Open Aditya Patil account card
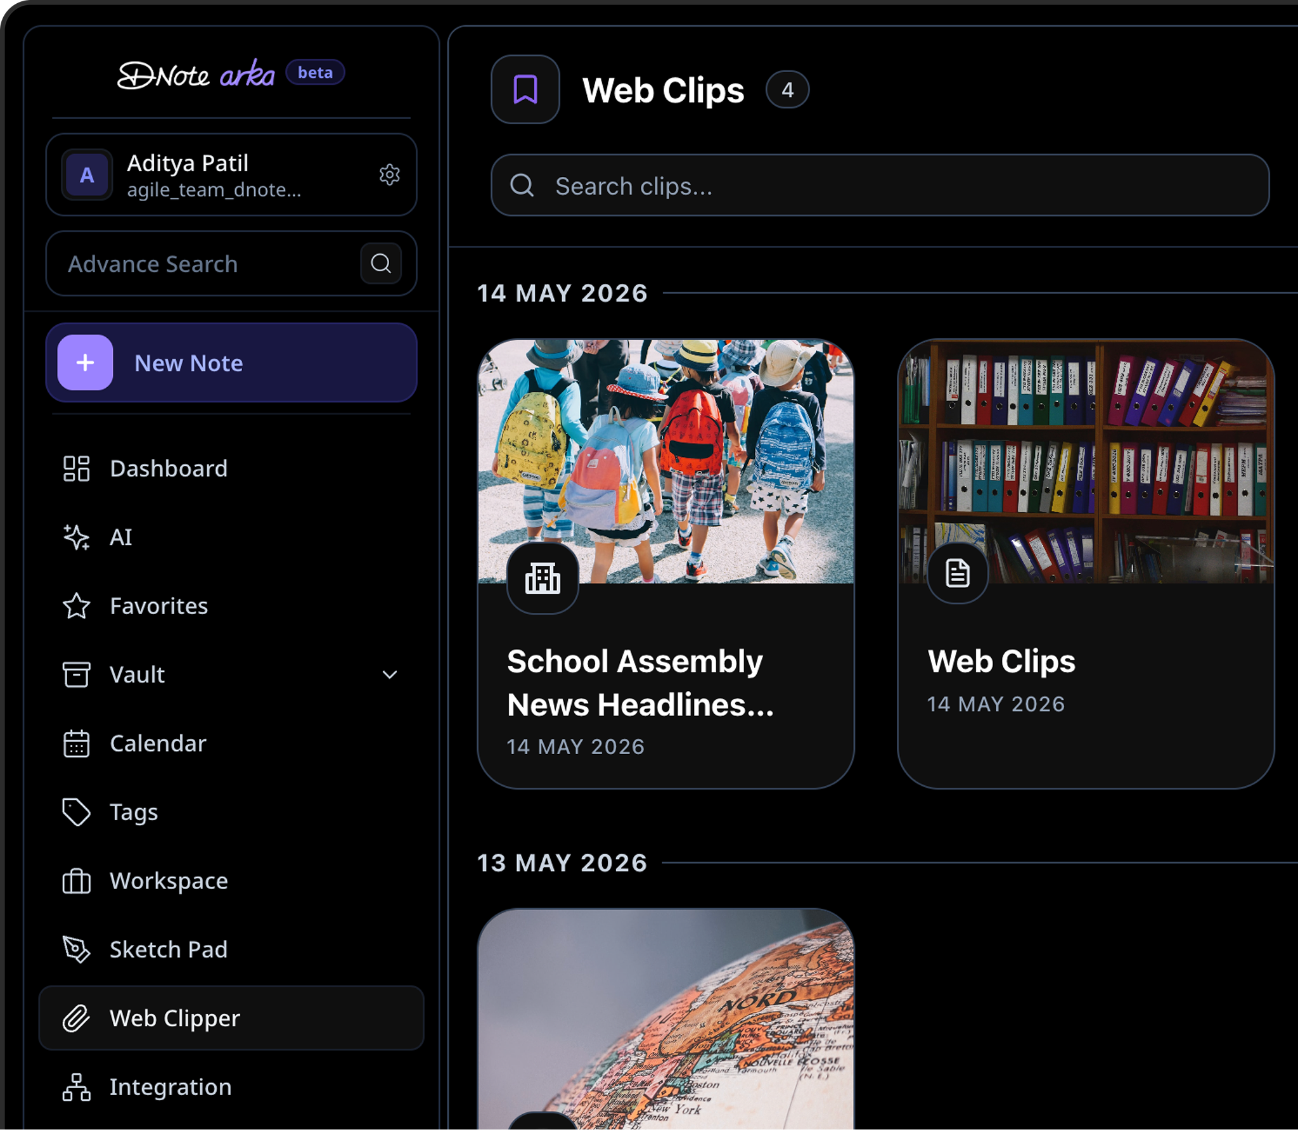This screenshot has height=1130, width=1298. tap(231, 174)
